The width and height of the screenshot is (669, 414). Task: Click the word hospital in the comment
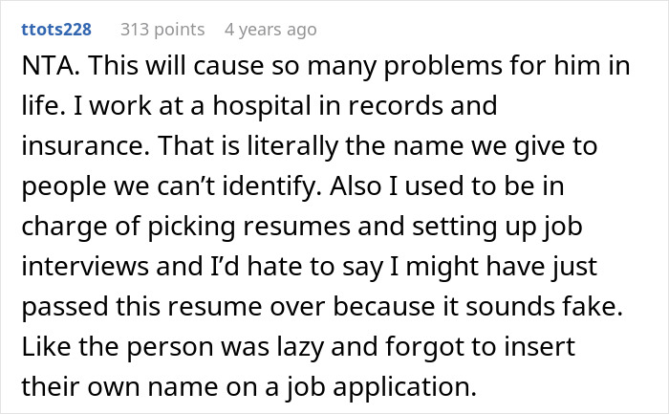262,107
